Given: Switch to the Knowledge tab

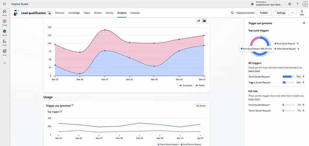Looking at the screenshot, I should tap(74, 13).
